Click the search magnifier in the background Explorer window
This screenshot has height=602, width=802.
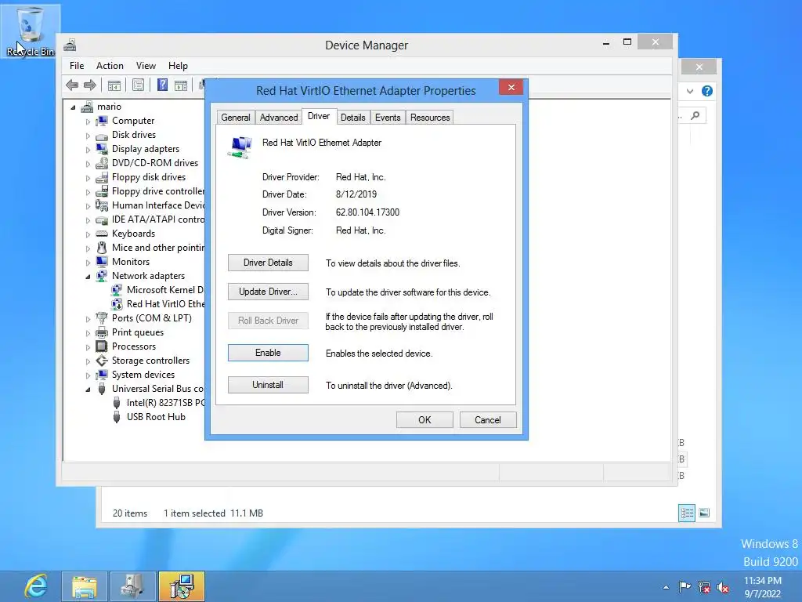(x=695, y=116)
